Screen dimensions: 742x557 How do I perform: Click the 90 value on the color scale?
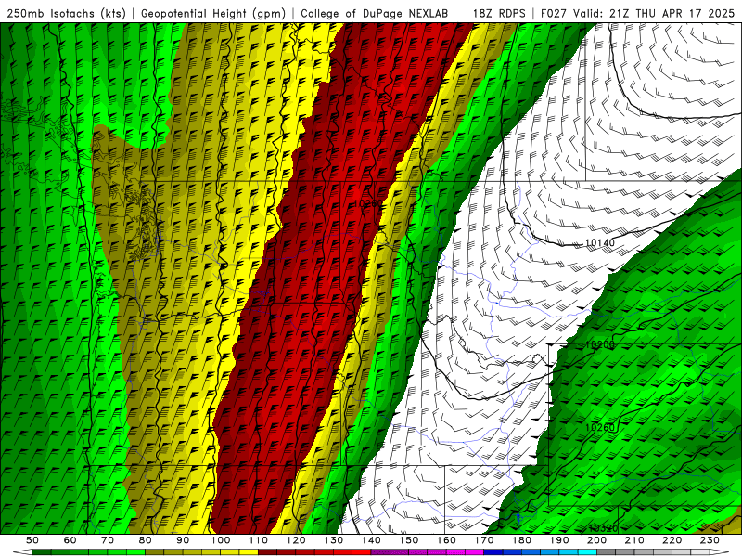coord(183,540)
